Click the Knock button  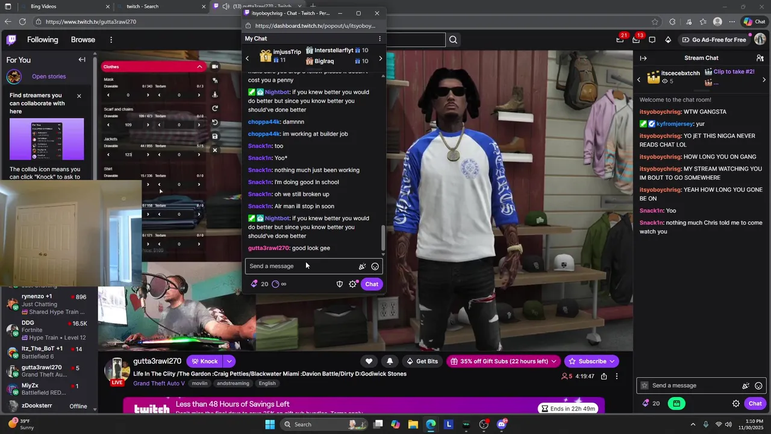click(205, 361)
